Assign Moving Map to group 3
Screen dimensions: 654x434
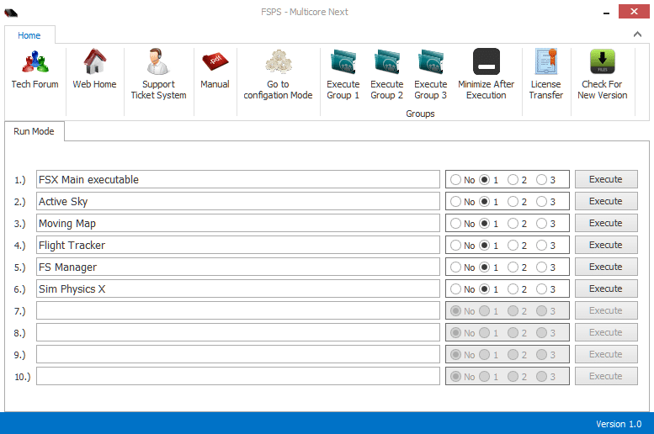[x=541, y=223]
